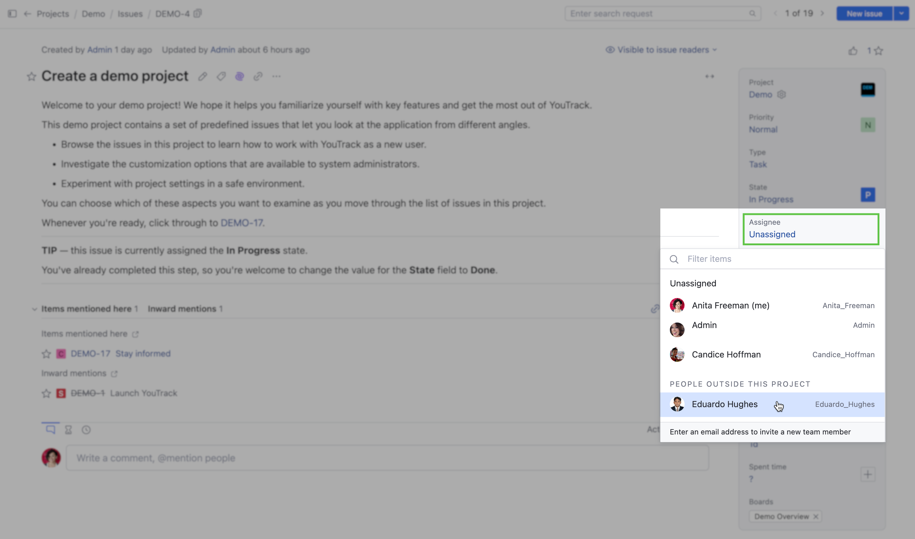Select the spent time hourglass icon
This screenshot has height=539, width=915.
pyautogui.click(x=68, y=430)
